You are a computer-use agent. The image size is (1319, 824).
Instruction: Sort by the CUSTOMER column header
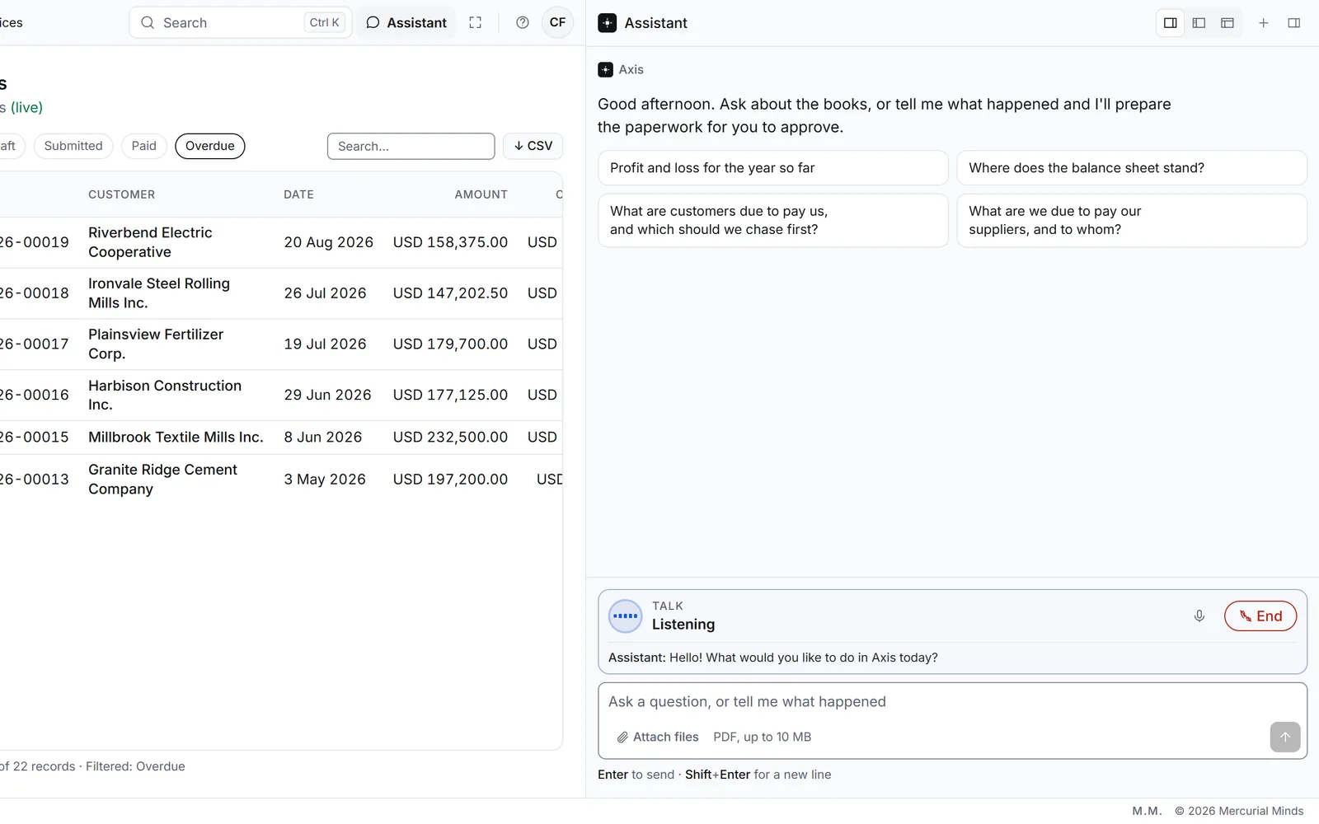click(122, 194)
